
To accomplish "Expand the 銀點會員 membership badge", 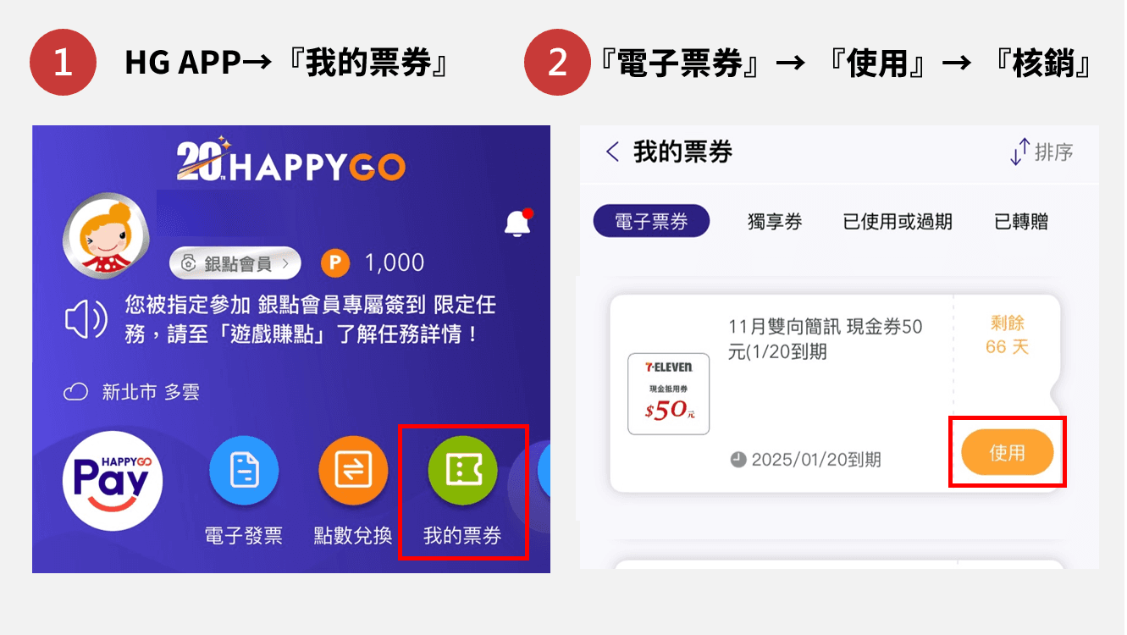I will click(x=235, y=263).
